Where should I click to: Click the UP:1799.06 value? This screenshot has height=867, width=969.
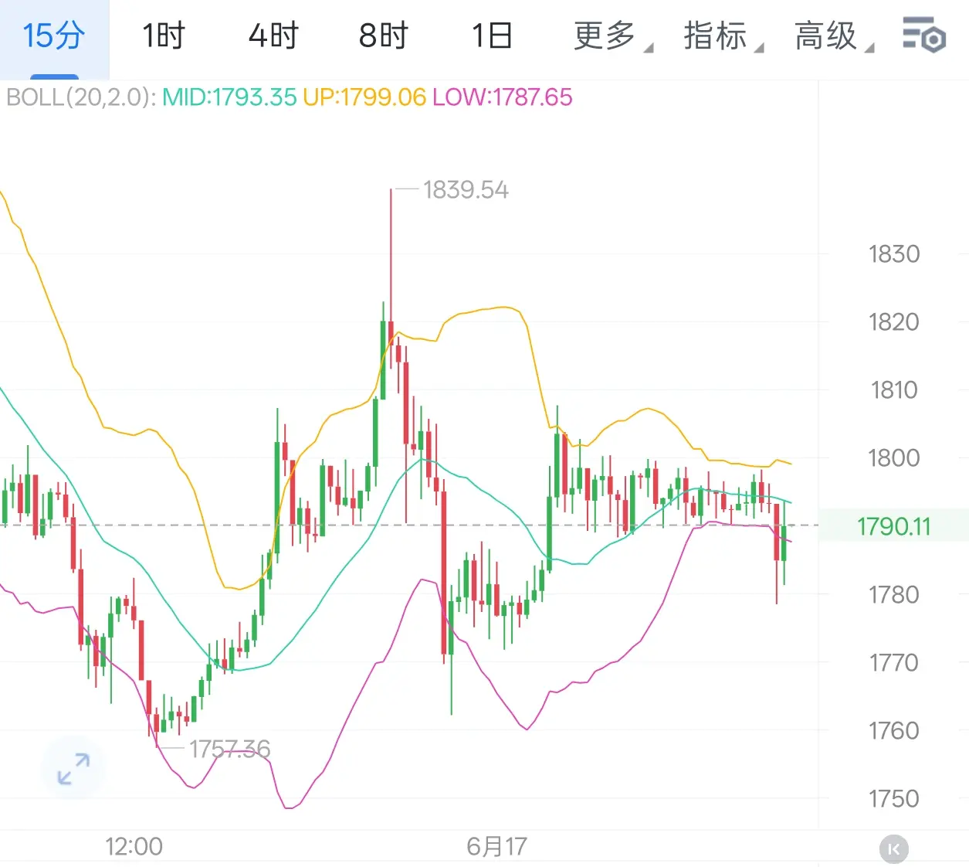click(x=364, y=97)
